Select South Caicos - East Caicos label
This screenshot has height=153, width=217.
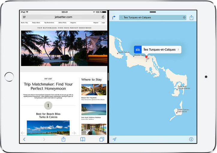pos(183,110)
